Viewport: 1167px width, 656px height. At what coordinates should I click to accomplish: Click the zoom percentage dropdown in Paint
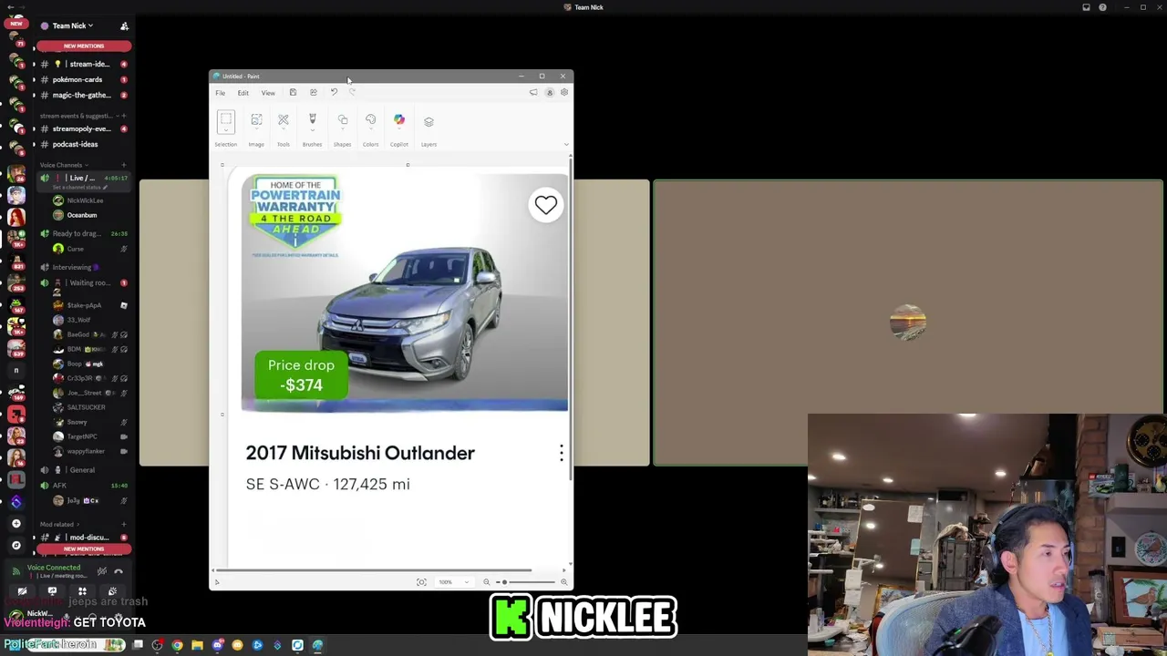pos(453,582)
